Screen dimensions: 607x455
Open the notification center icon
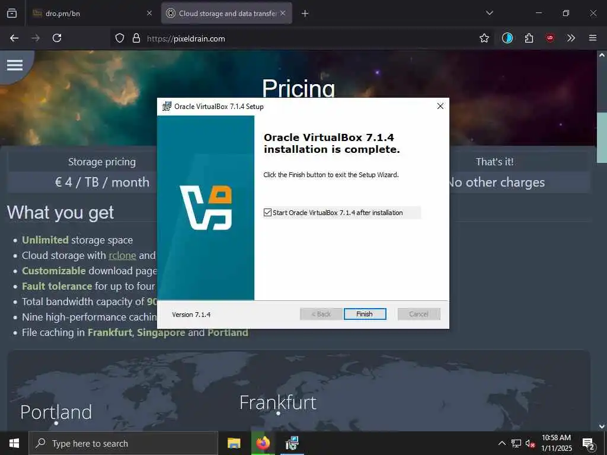588,443
